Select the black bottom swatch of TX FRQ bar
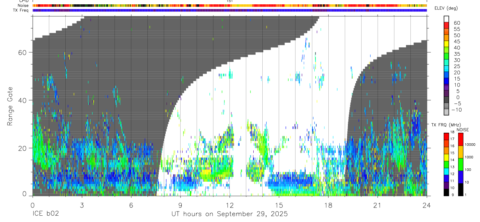 coord(446,192)
